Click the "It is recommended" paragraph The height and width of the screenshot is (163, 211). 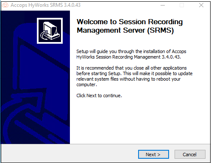point(134,76)
